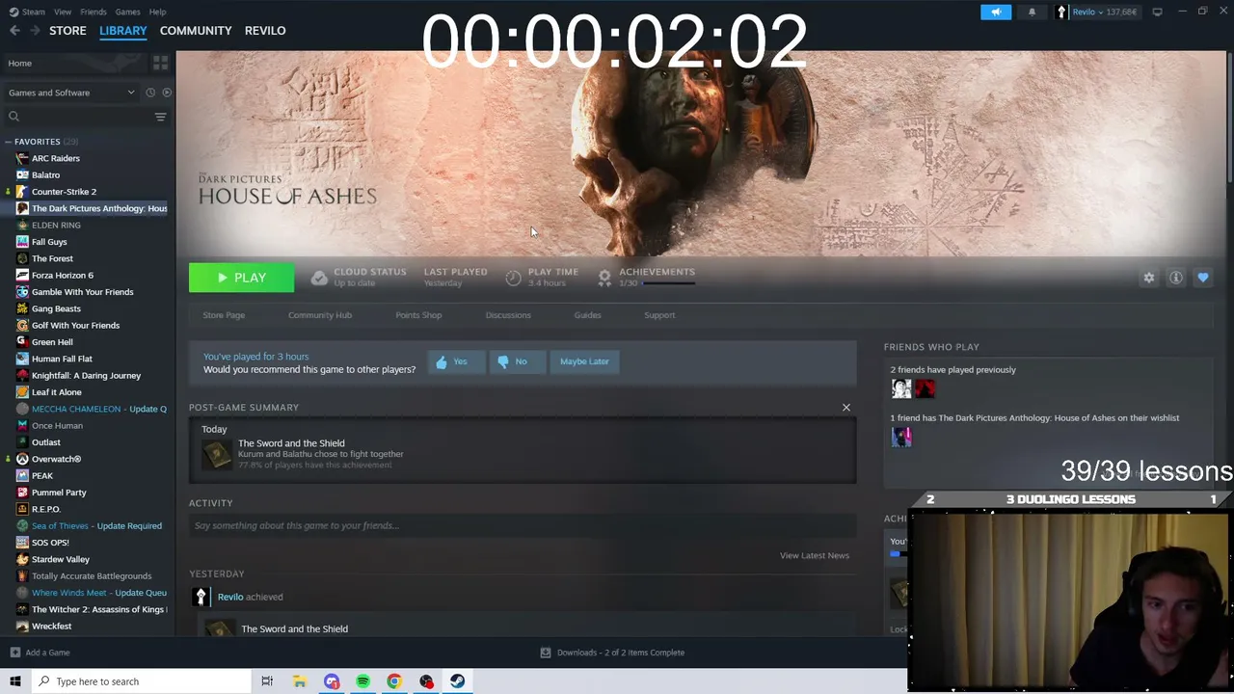The width and height of the screenshot is (1234, 694).
Task: Open Task View on the taskbar
Action: coord(267,681)
